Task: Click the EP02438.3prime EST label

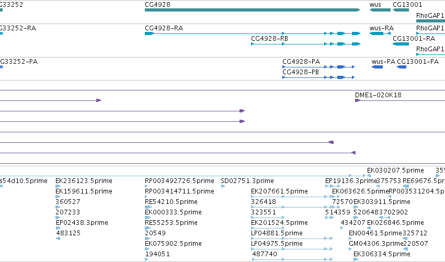Action: click(x=82, y=223)
